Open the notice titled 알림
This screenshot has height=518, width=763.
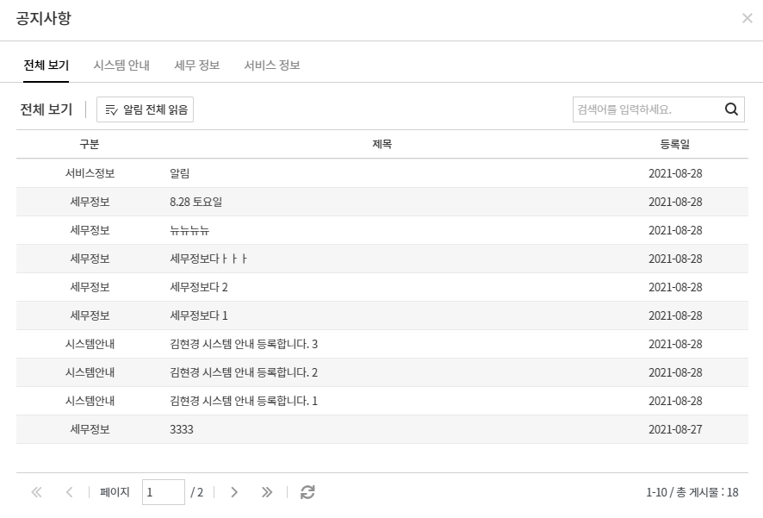coord(180,173)
